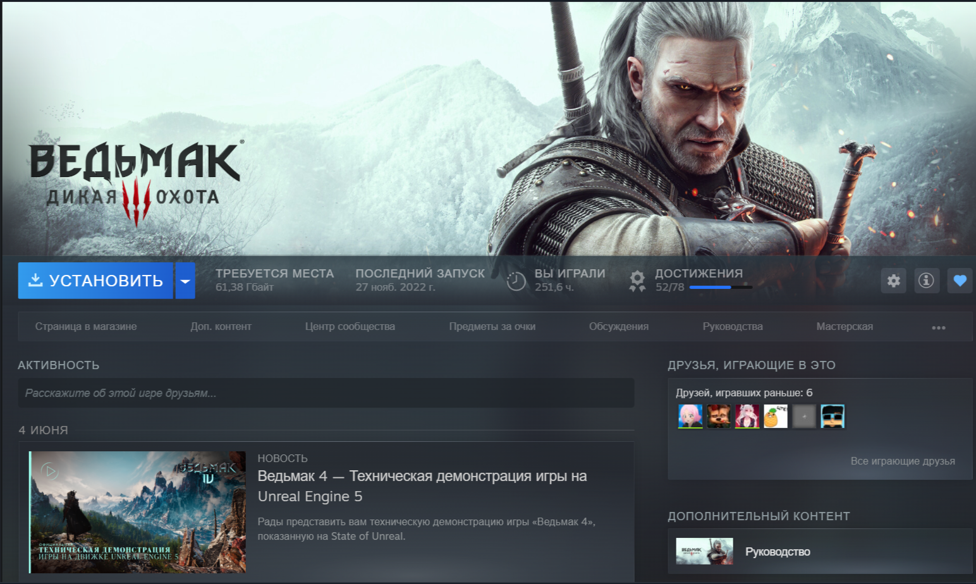Viewport: 976px width, 584px height.
Task: Open Страница в магазине tab
Action: pyautogui.click(x=86, y=327)
